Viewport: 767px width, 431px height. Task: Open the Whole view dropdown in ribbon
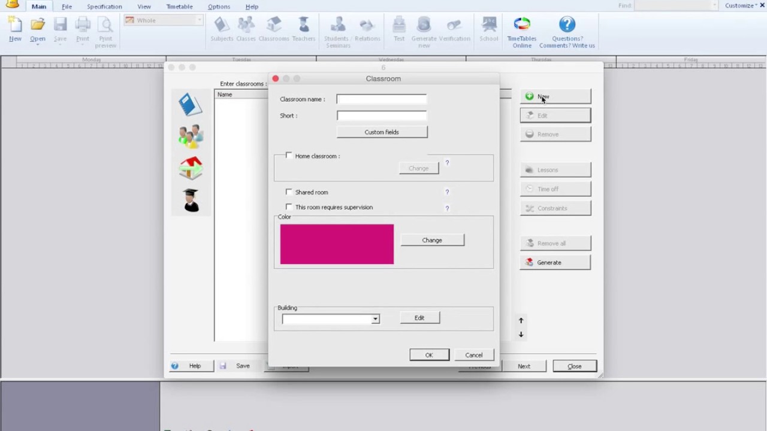tap(163, 20)
